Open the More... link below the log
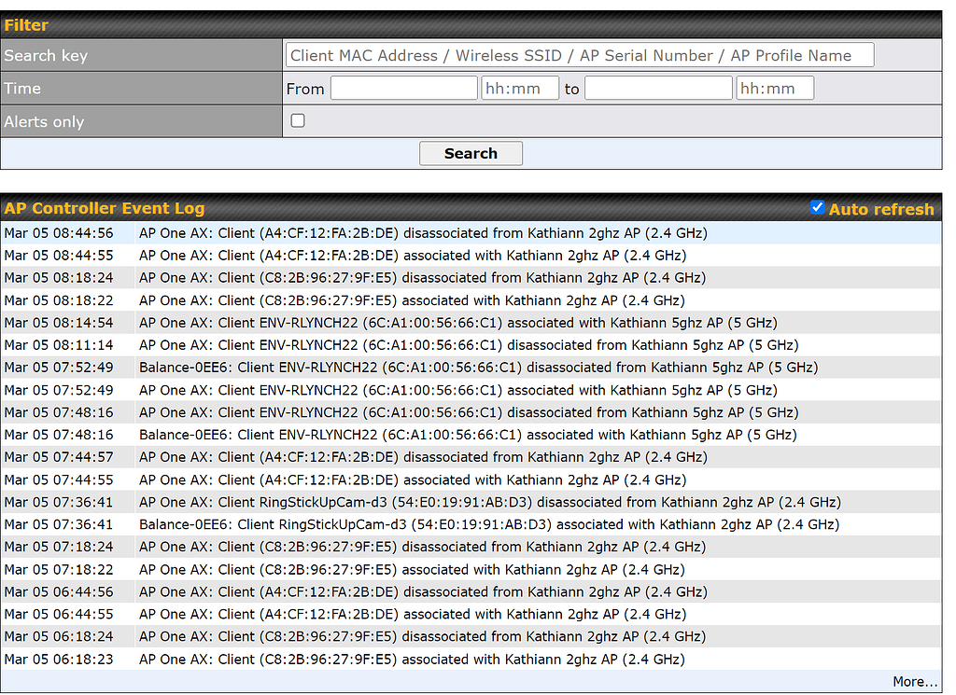Viewport: 956px width, 695px height. [x=914, y=682]
